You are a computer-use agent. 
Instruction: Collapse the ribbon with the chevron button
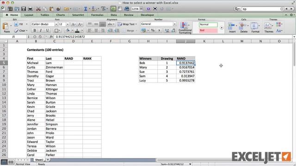[286, 15]
